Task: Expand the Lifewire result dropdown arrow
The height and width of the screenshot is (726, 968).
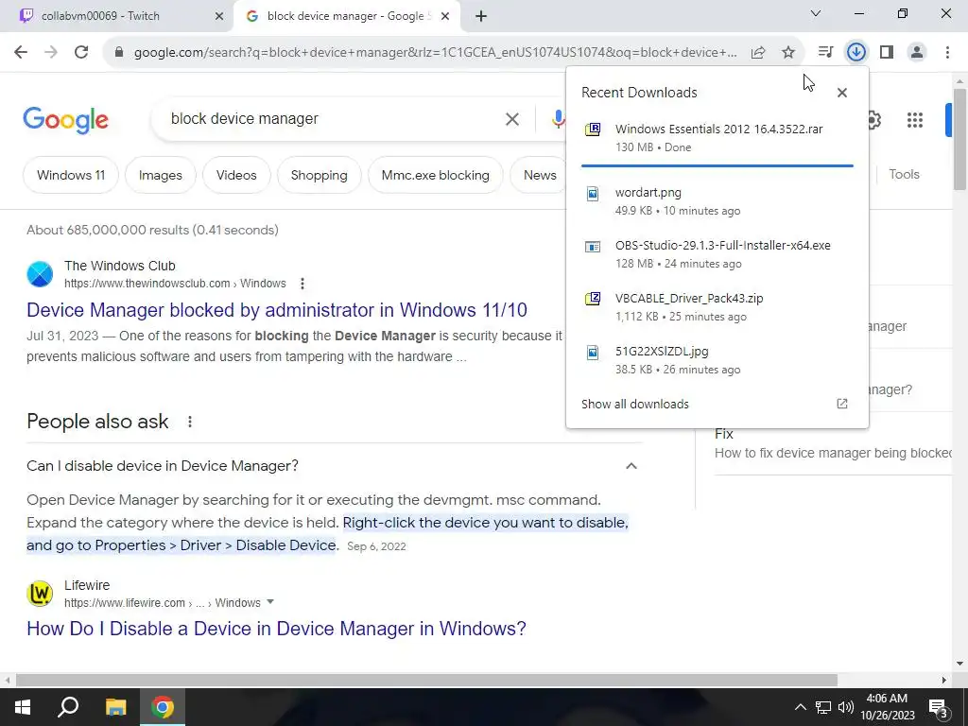Action: click(x=269, y=602)
